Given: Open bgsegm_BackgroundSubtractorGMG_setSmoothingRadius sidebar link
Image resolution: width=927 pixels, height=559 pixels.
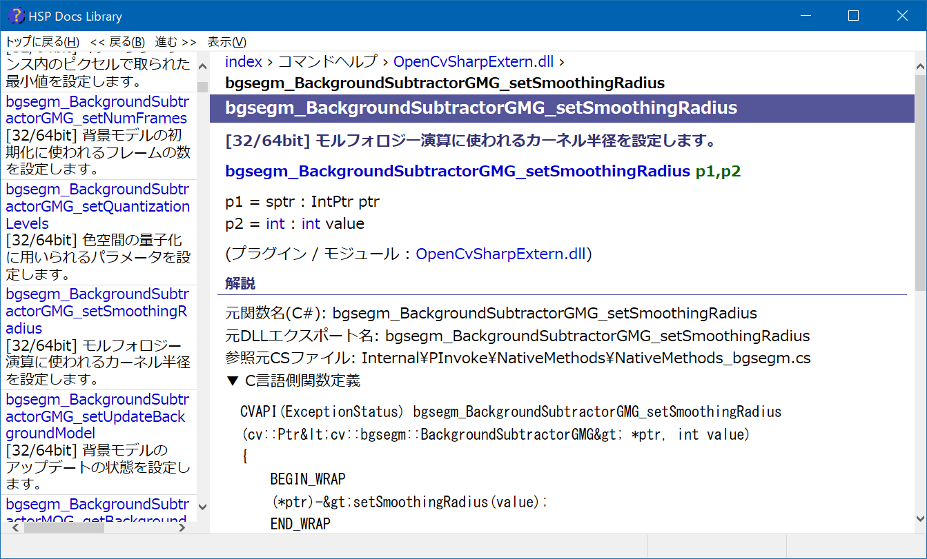Looking at the screenshot, I should pos(97,311).
